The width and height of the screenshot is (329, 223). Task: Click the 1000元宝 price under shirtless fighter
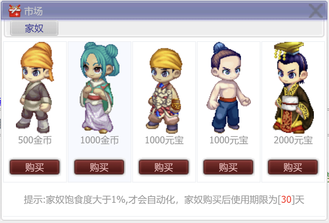[229, 140]
